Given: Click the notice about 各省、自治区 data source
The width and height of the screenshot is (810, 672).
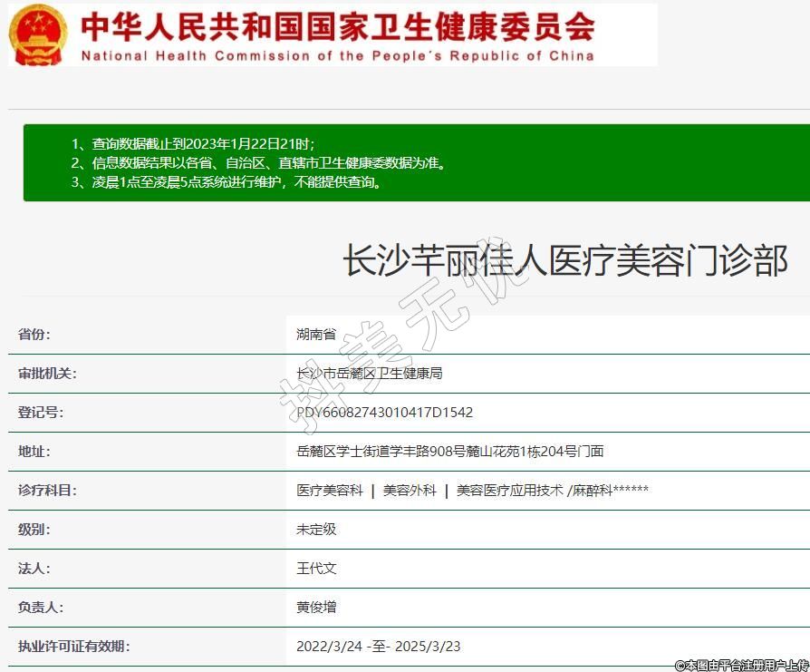Looking at the screenshot, I should (x=259, y=163).
